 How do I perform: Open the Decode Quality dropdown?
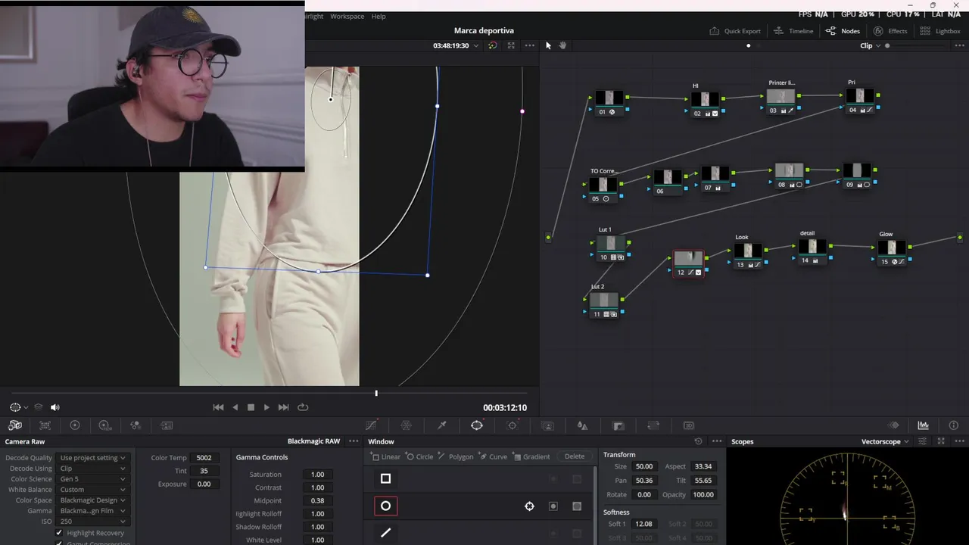click(92, 458)
